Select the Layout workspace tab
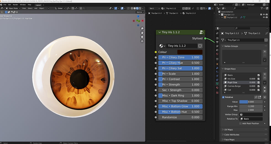 (x=38, y=5)
